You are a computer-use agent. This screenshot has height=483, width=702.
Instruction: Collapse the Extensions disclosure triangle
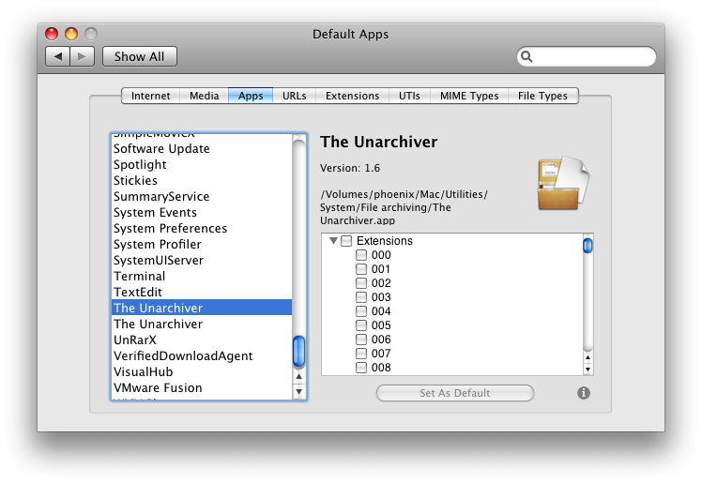coord(333,241)
